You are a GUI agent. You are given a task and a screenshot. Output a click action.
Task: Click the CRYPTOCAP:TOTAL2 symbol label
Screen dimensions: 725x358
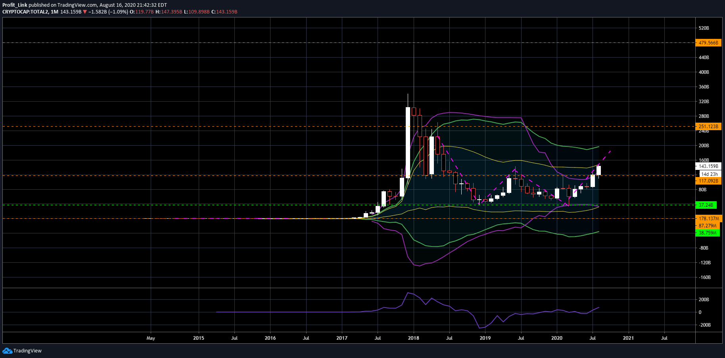tap(25, 12)
